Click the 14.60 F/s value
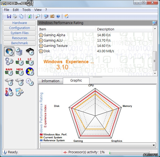Viewport: 160px width, 157px height. [104, 46]
